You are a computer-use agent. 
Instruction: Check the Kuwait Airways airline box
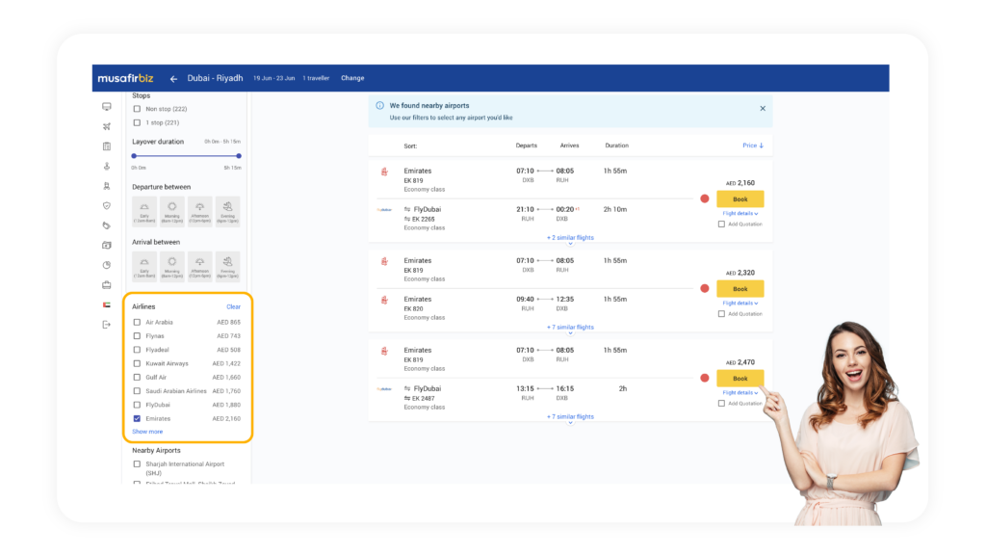point(137,363)
